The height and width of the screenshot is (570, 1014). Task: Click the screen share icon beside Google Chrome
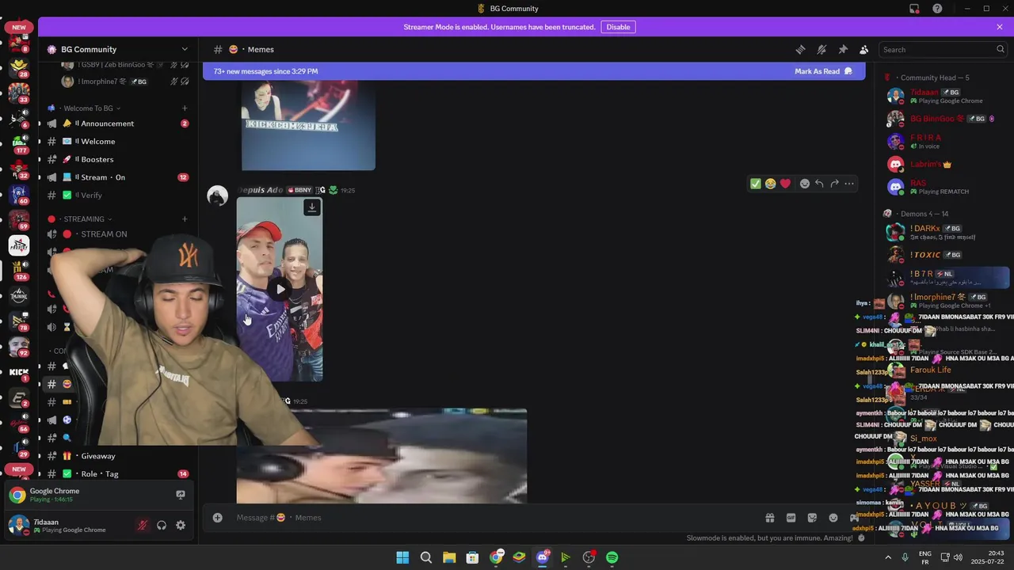tap(181, 495)
